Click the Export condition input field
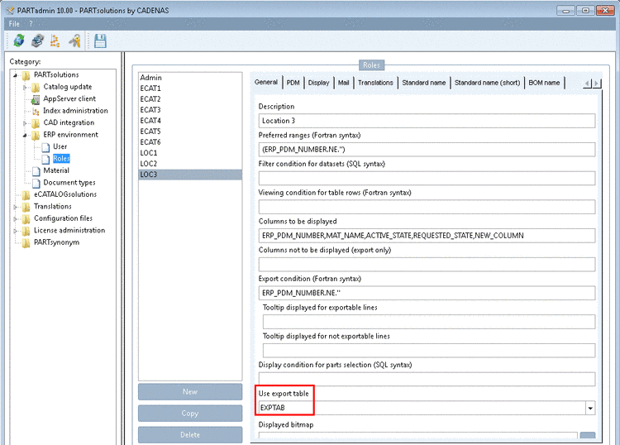This screenshot has width=620, height=445. 427,293
